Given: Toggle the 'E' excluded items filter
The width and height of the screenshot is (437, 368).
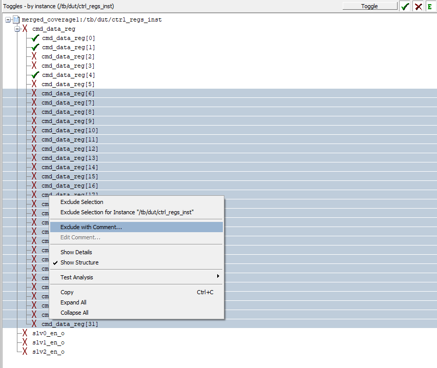Looking at the screenshot, I should tap(429, 6).
